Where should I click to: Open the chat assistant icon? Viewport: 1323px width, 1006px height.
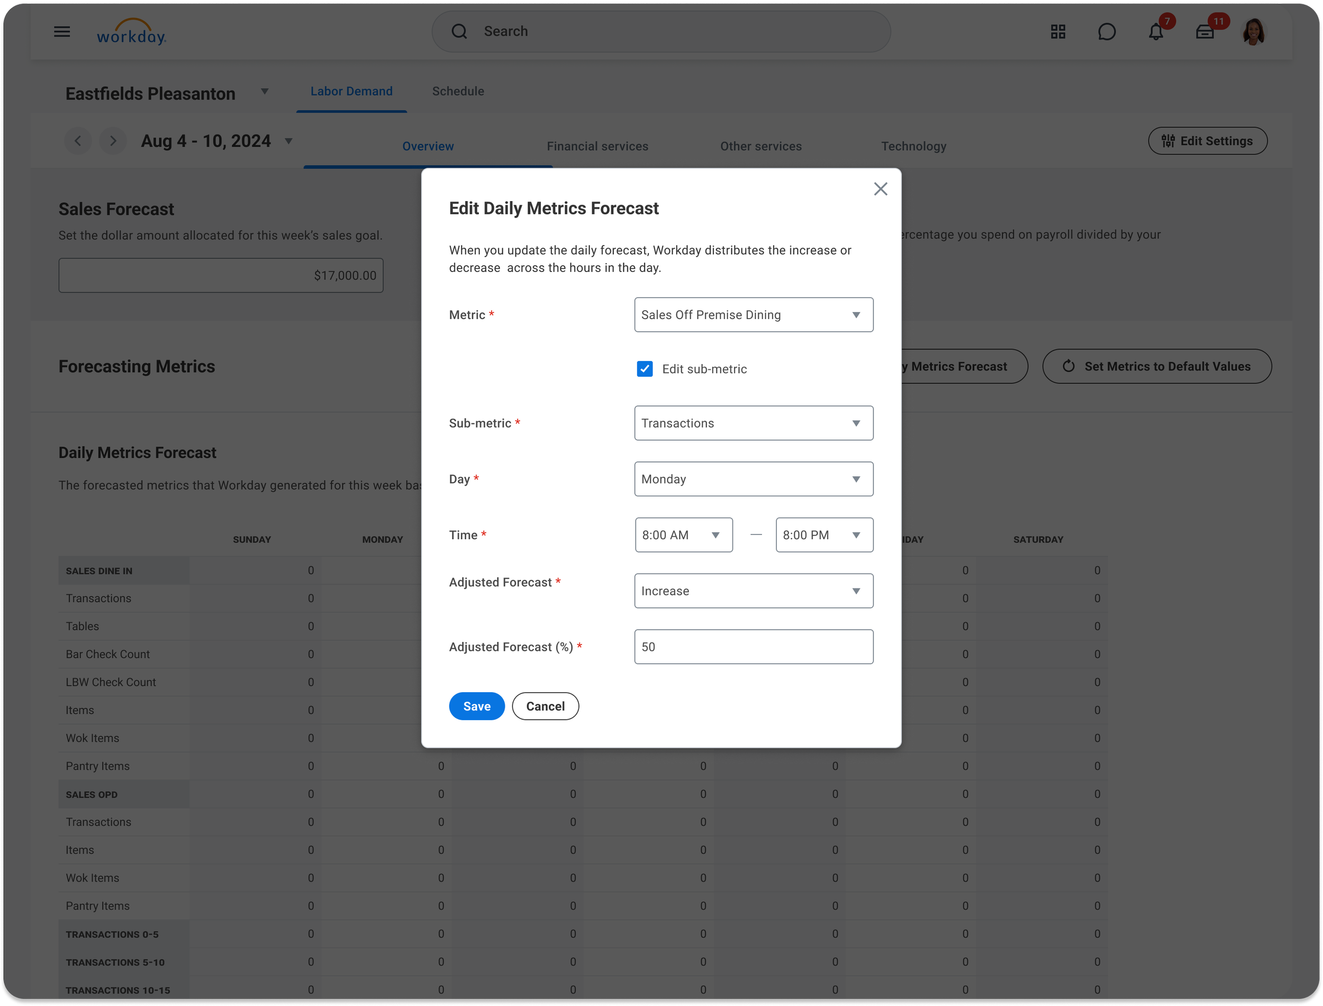tap(1106, 32)
